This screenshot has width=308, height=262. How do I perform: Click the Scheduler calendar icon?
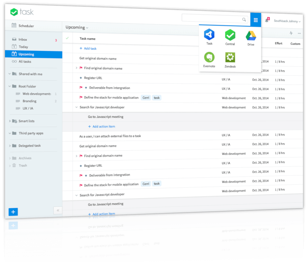14,25
